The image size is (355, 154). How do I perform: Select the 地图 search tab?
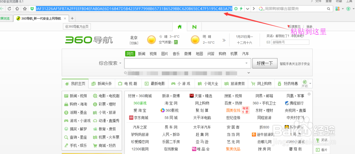(200, 54)
